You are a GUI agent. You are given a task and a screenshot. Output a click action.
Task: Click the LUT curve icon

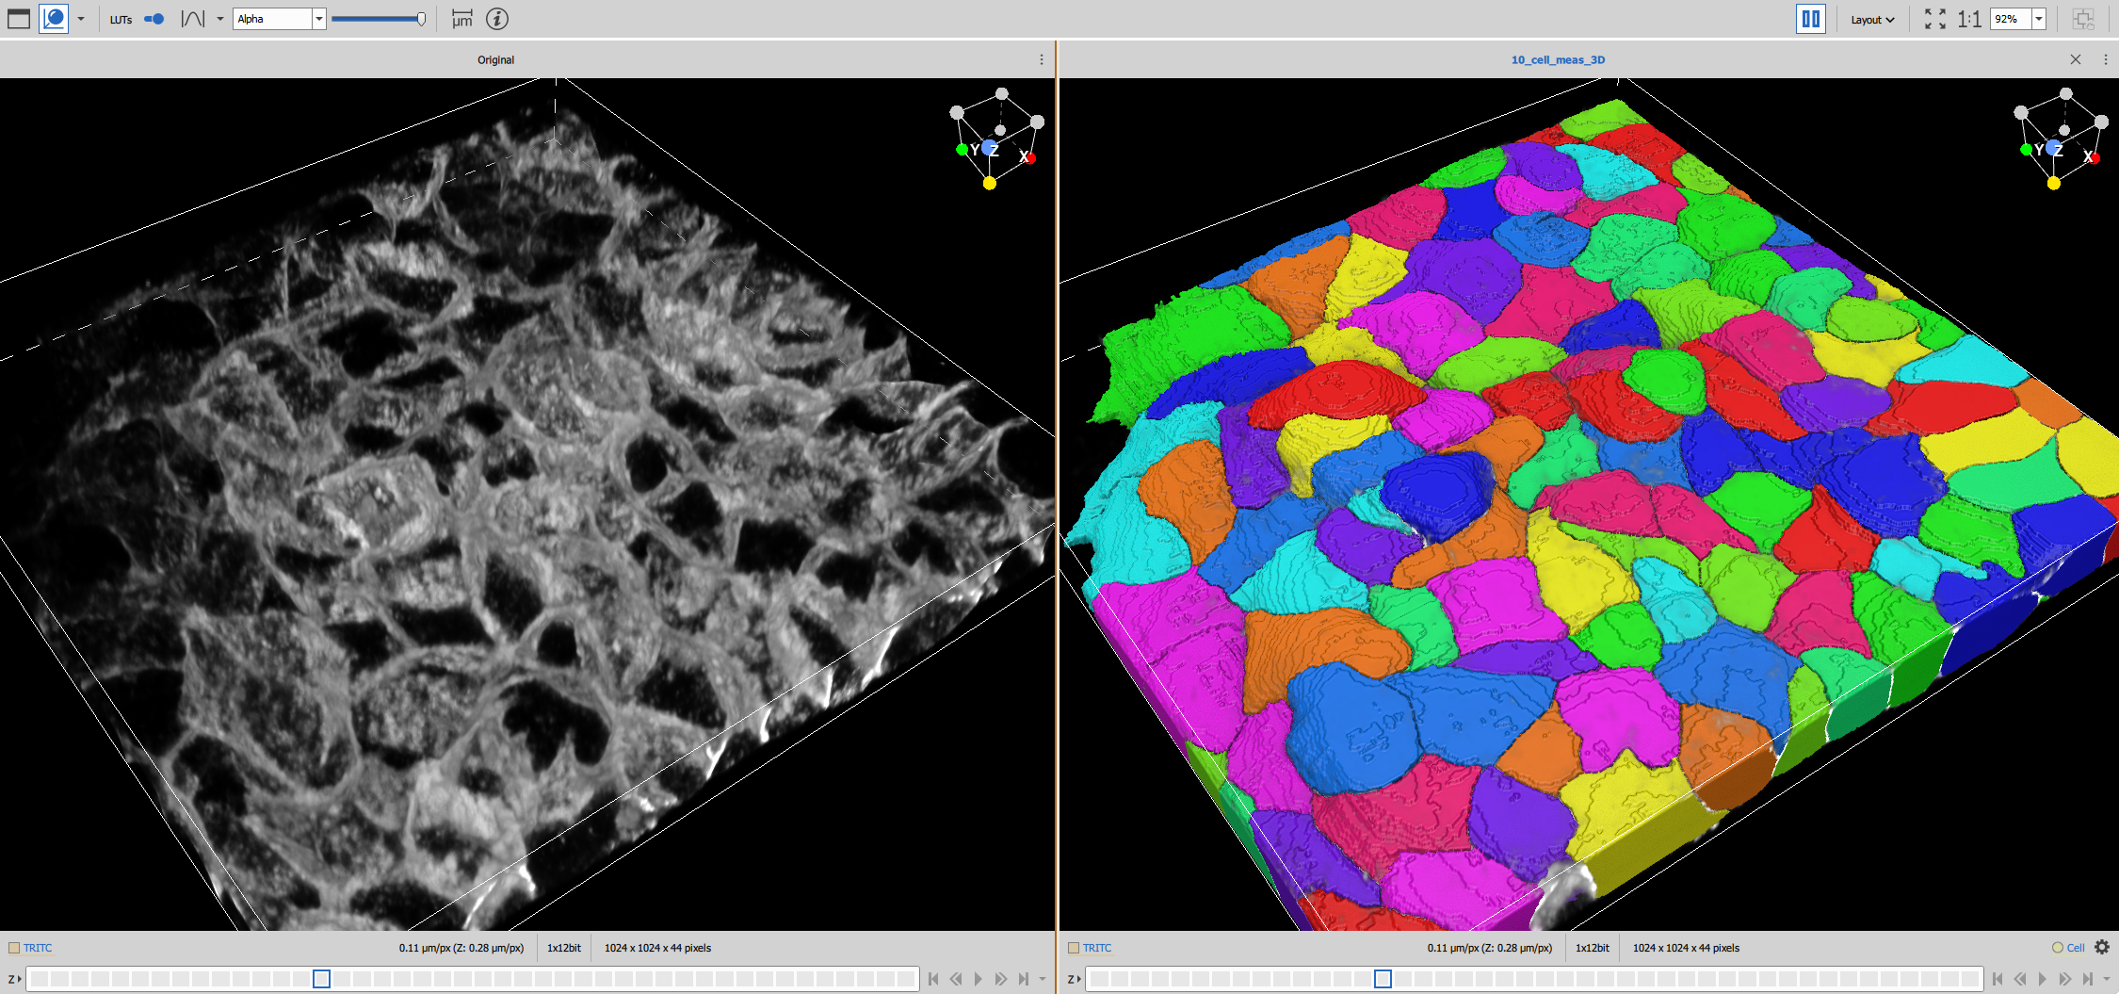[193, 19]
